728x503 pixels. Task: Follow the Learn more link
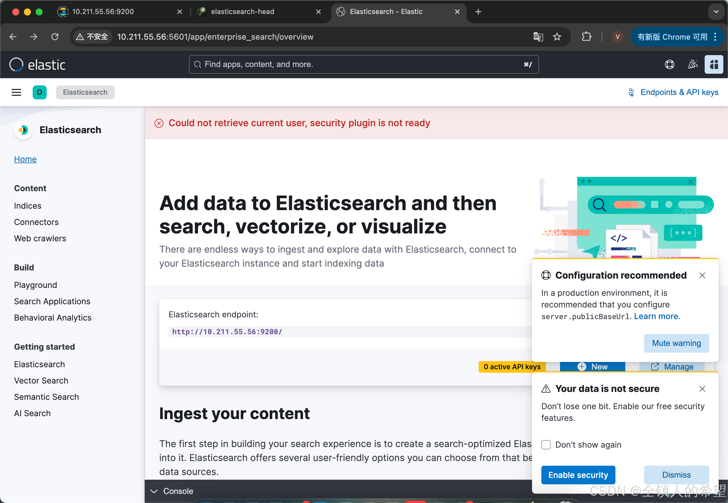coord(657,316)
